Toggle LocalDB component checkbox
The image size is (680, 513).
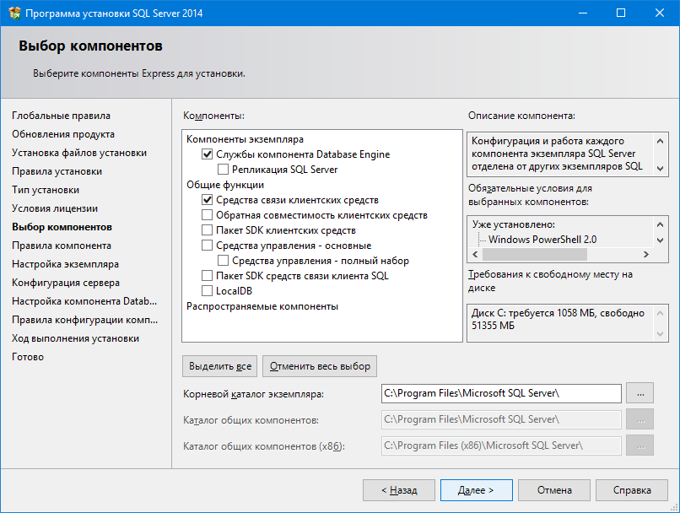click(208, 291)
